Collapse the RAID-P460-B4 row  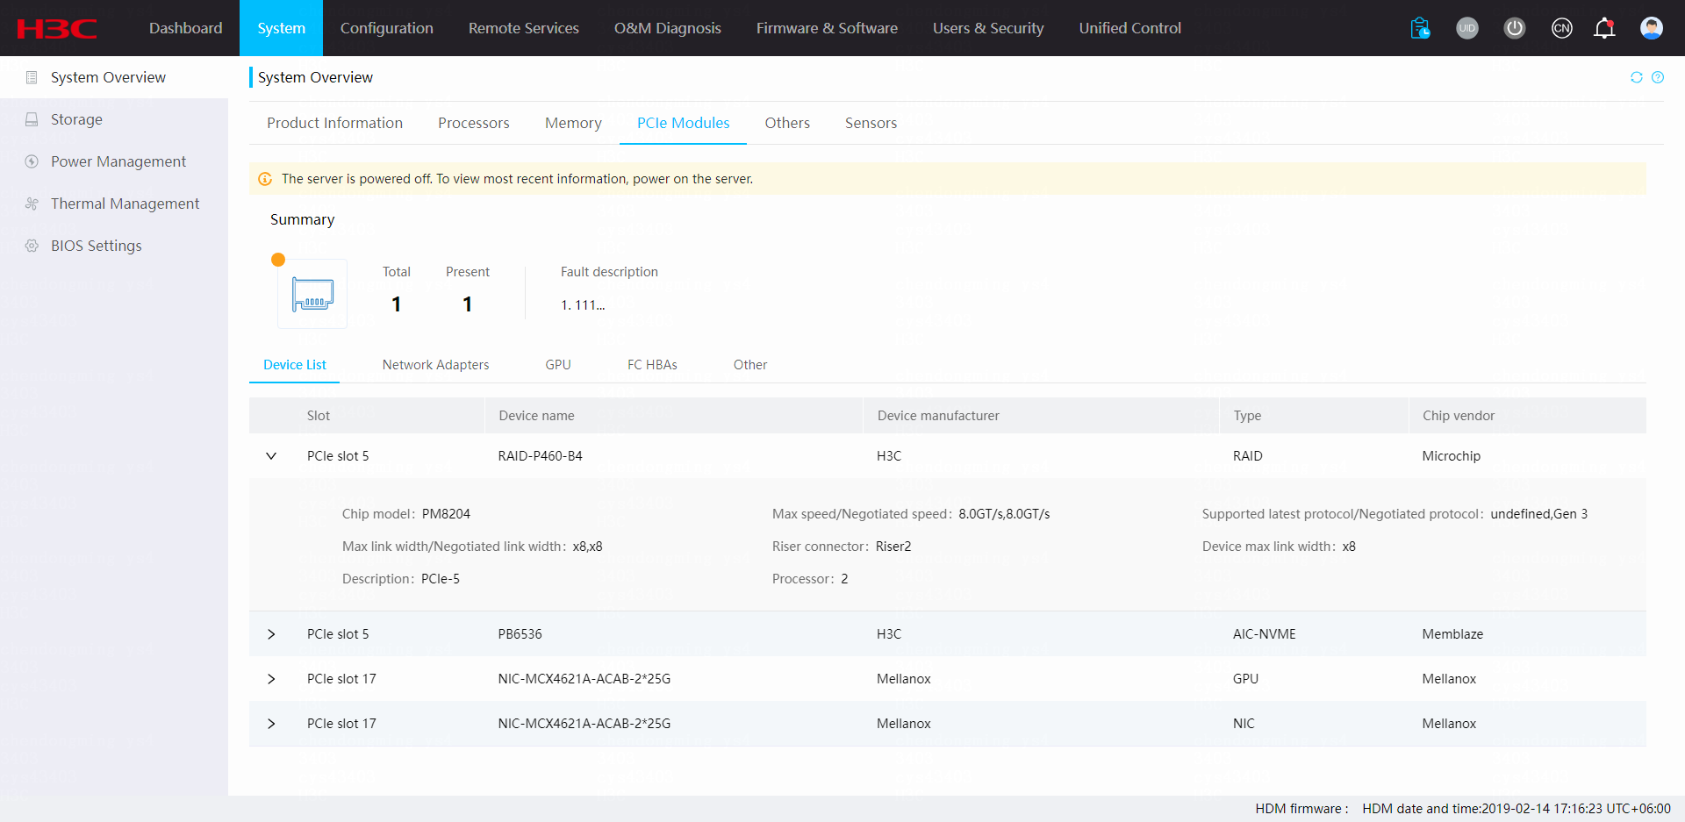click(x=271, y=456)
